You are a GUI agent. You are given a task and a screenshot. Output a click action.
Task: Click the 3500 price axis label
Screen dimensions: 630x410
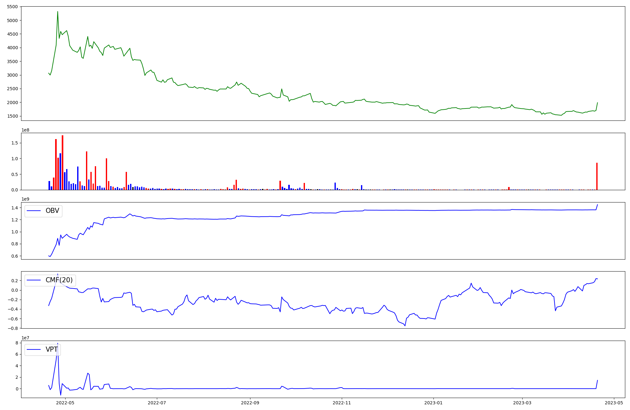pos(13,61)
